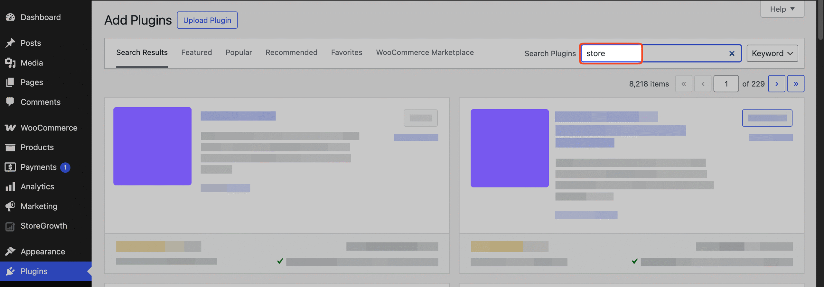Open the Keyword search type dropdown
Viewport: 824px width, 287px height.
coord(772,53)
